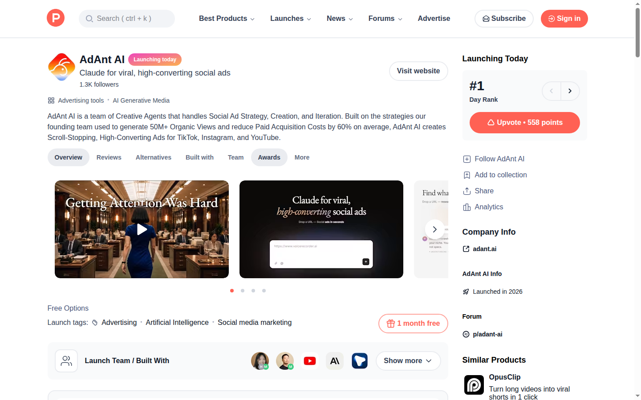Open the Reviews tab

click(109, 157)
